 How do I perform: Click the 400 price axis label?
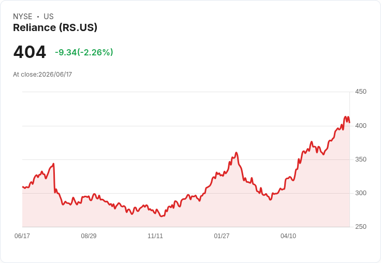click(x=361, y=126)
